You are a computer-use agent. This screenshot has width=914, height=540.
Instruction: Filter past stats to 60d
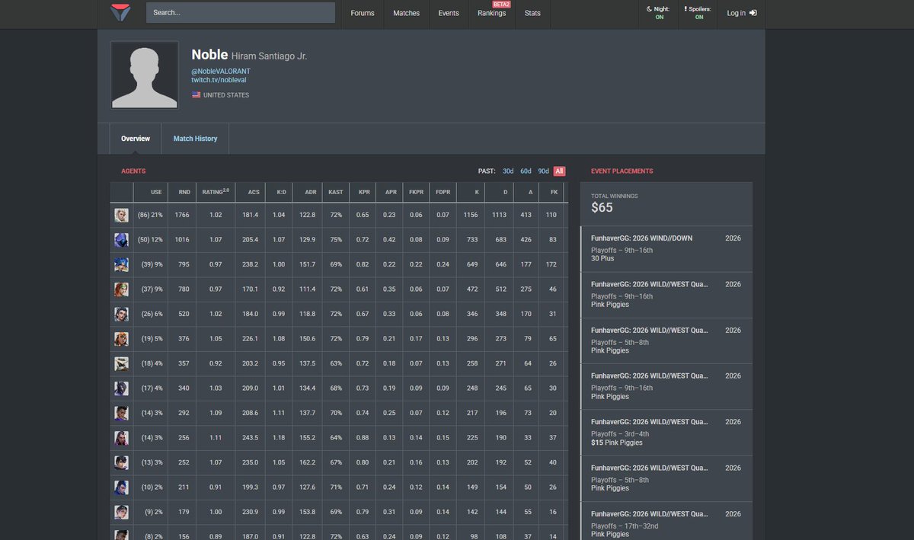(526, 171)
